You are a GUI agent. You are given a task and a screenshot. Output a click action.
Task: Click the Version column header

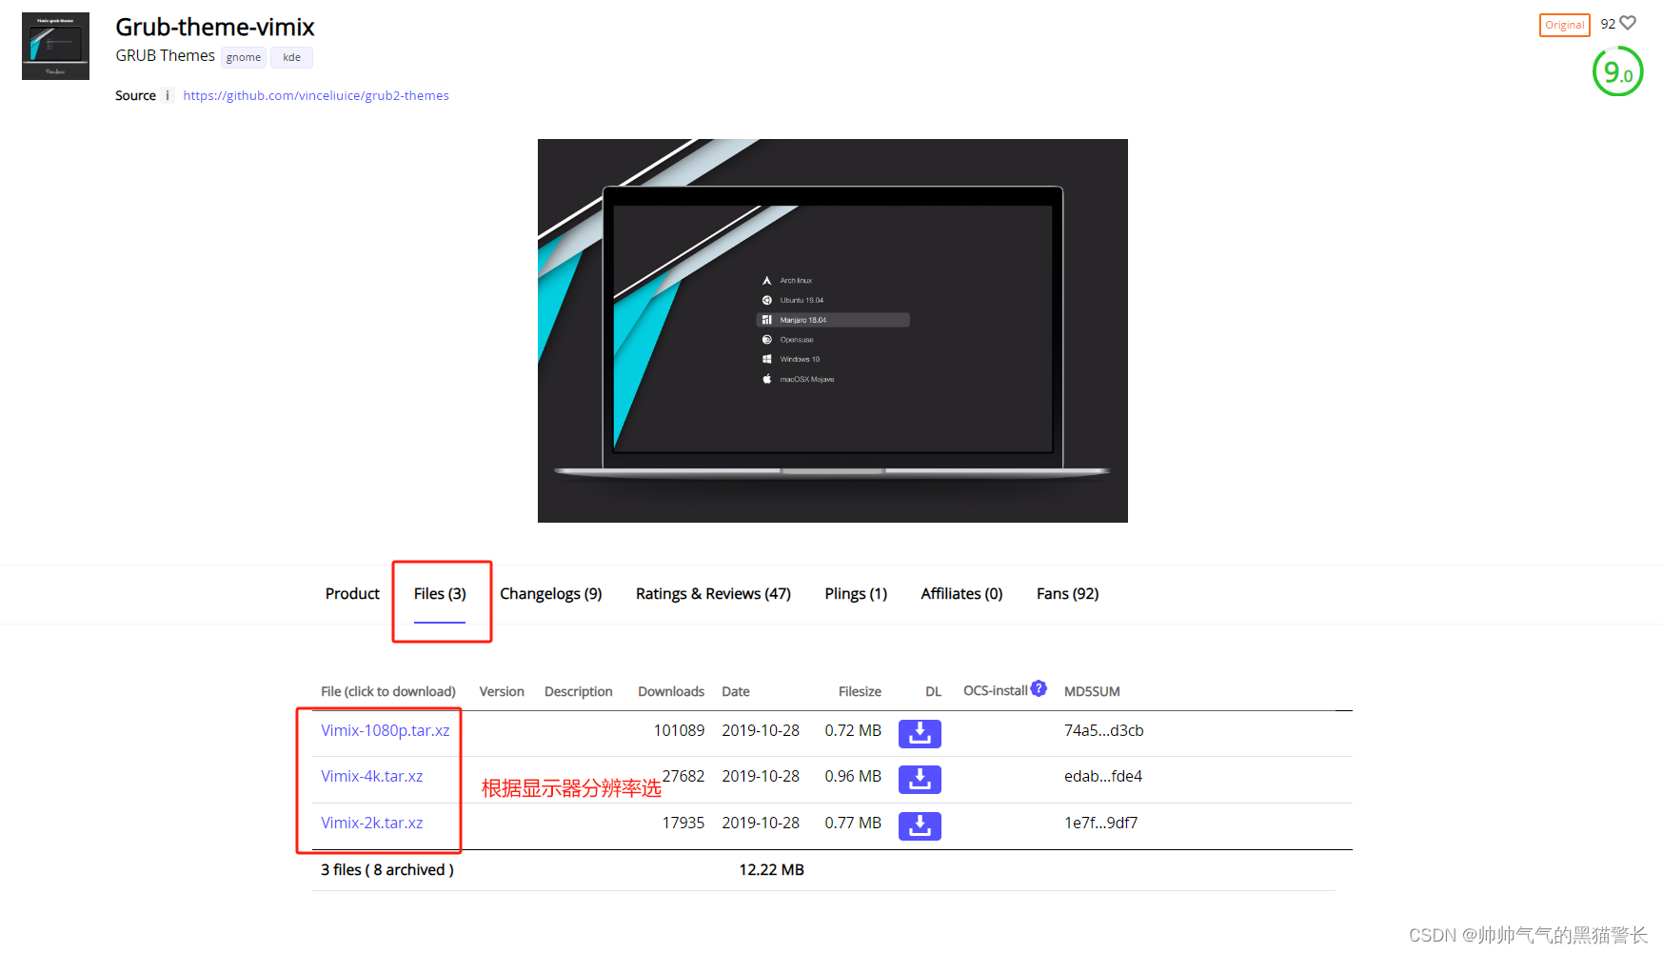pos(502,691)
